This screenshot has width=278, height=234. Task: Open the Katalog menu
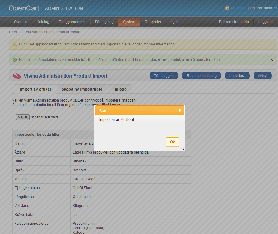(x=43, y=22)
